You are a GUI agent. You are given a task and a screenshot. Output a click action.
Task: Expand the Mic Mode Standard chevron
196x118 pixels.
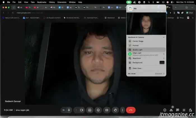[164, 74]
